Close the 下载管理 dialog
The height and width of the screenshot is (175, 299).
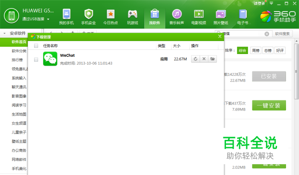220,36
